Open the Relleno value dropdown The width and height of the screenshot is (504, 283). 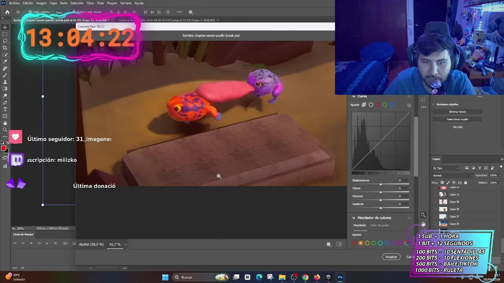click(x=500, y=182)
